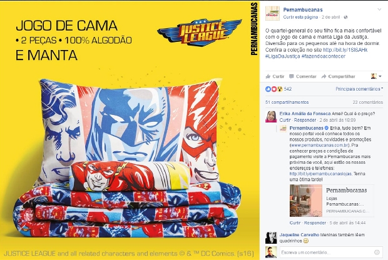Image resolution: width=388 pixels, height=260 pixels.
Task: Select the #LigaDaJustiça hashtag
Action: pyautogui.click(x=283, y=56)
